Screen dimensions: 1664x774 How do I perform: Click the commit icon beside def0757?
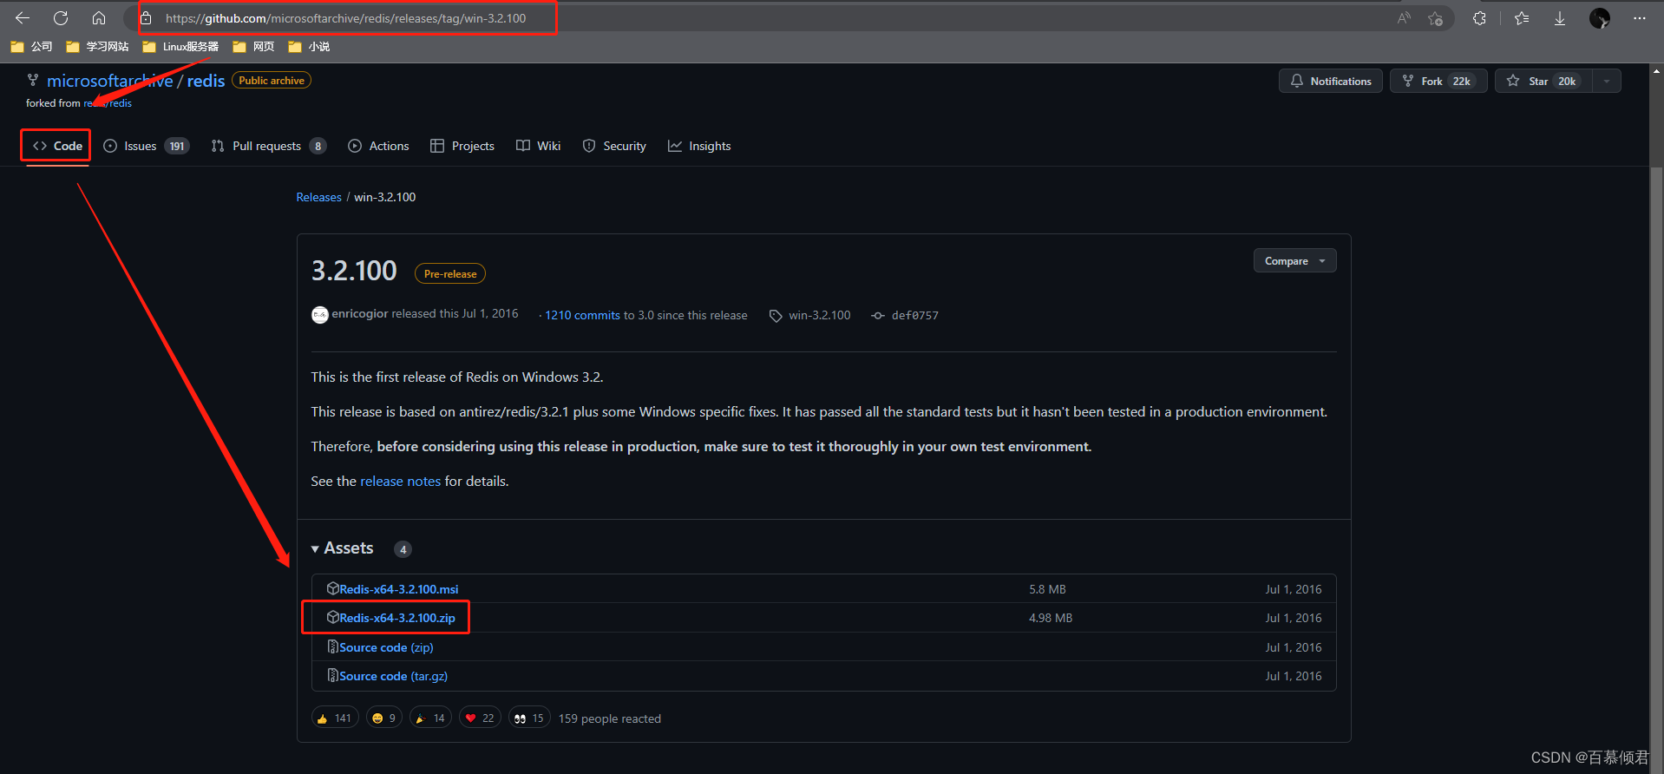pyautogui.click(x=878, y=316)
